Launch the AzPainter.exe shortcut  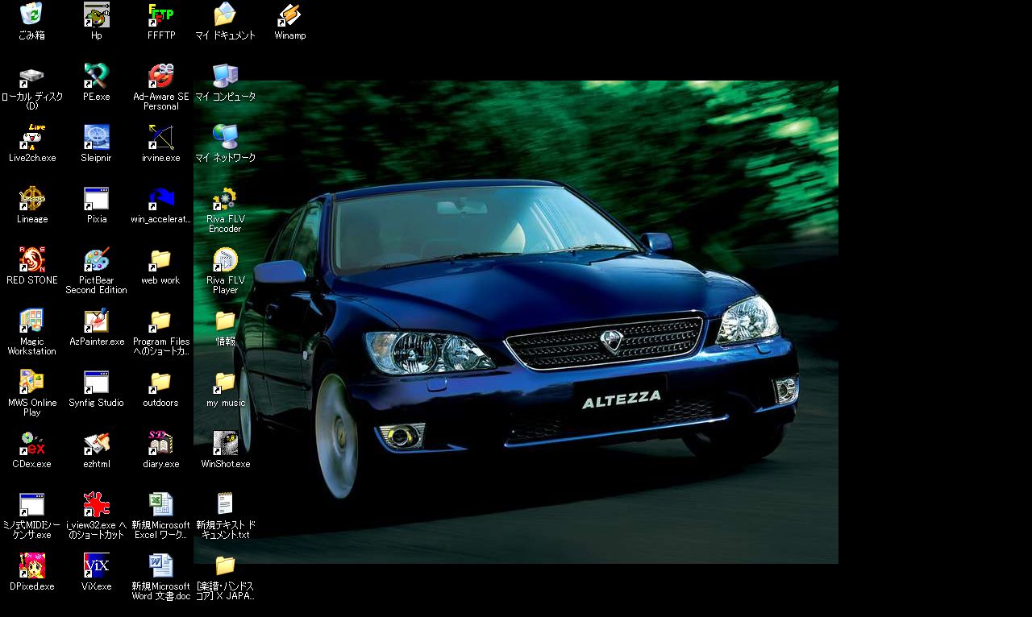tap(97, 321)
